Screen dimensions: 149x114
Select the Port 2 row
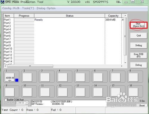(x=63, y=23)
